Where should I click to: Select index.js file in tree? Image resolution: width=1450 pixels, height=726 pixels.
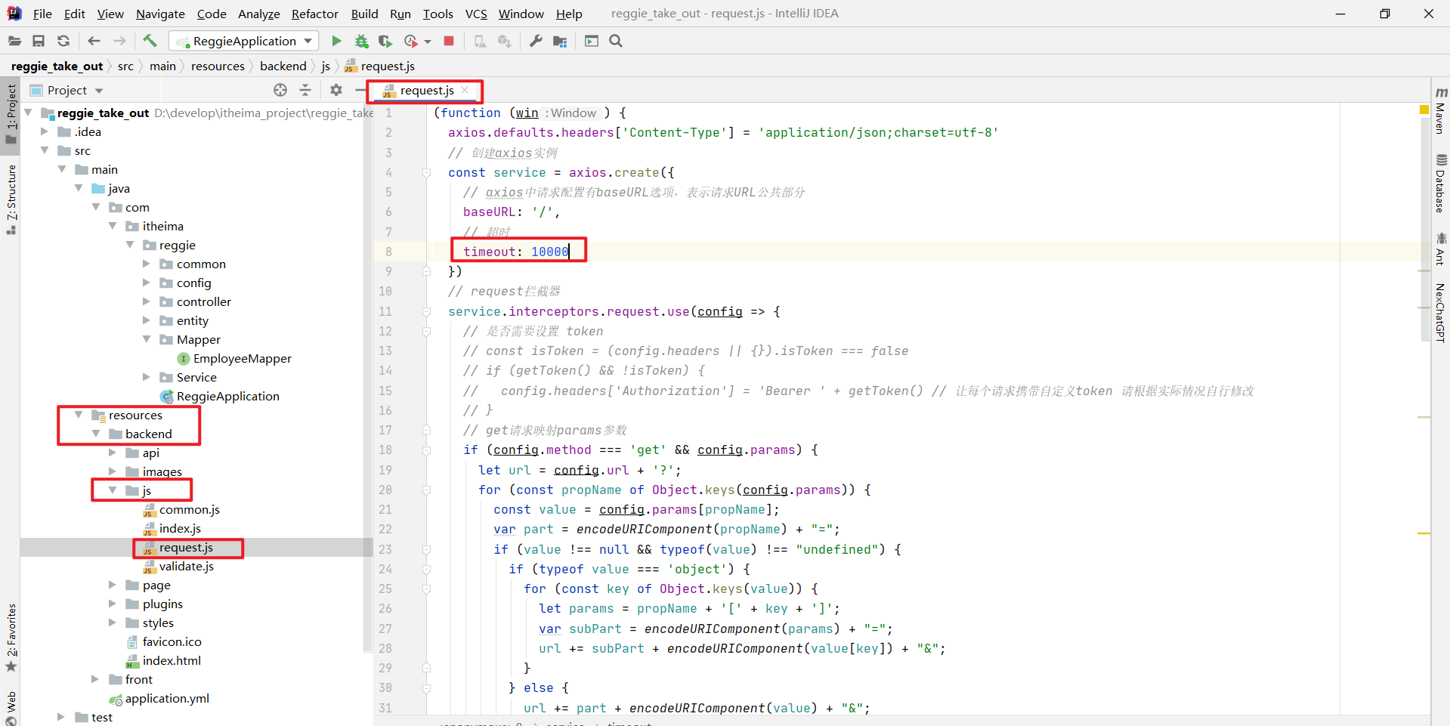pyautogui.click(x=180, y=528)
